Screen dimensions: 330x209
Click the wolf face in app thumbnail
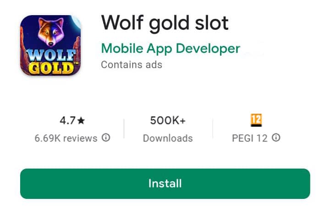(x=51, y=32)
